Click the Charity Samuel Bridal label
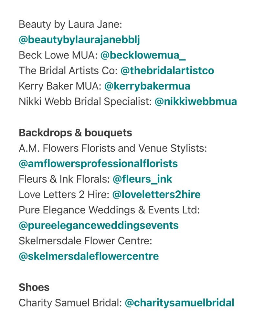The height and width of the screenshot is (331, 264). (x=70, y=303)
